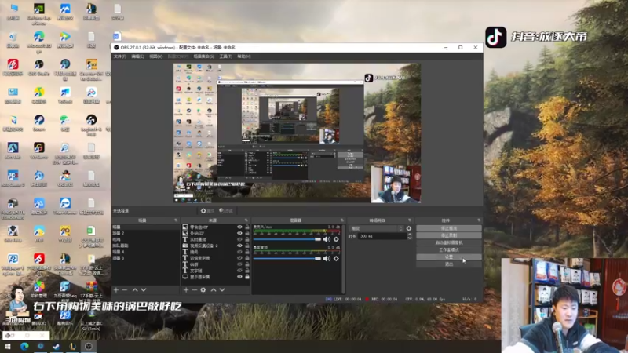This screenshot has height=353, width=628.
Task: Undock the 来源 panel via header icon
Action: pos(246,220)
